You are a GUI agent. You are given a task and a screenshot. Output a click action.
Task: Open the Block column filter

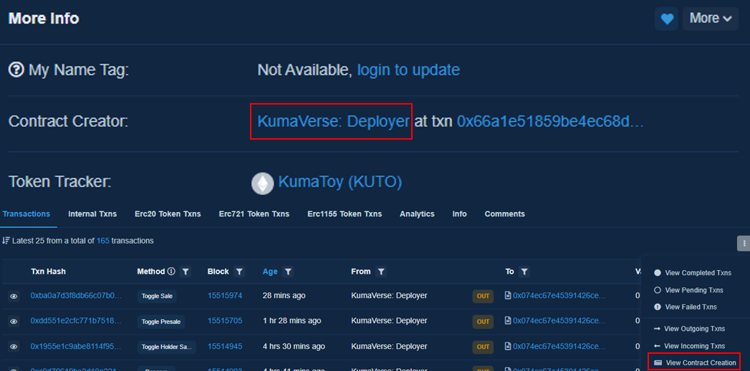tap(240, 272)
